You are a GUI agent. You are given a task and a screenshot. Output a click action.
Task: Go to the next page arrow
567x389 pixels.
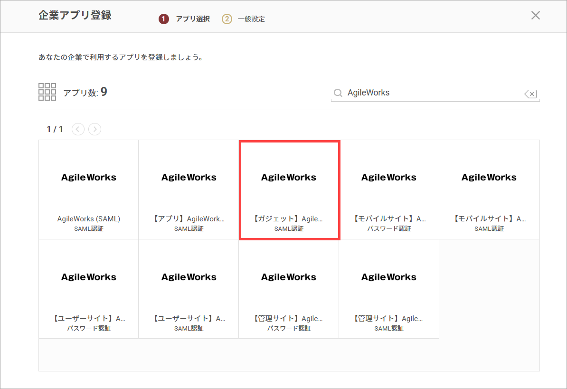click(95, 129)
